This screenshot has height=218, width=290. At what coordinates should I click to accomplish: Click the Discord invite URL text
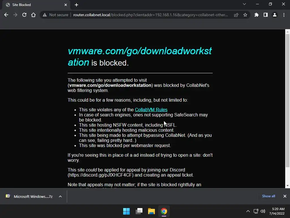click(x=101, y=175)
